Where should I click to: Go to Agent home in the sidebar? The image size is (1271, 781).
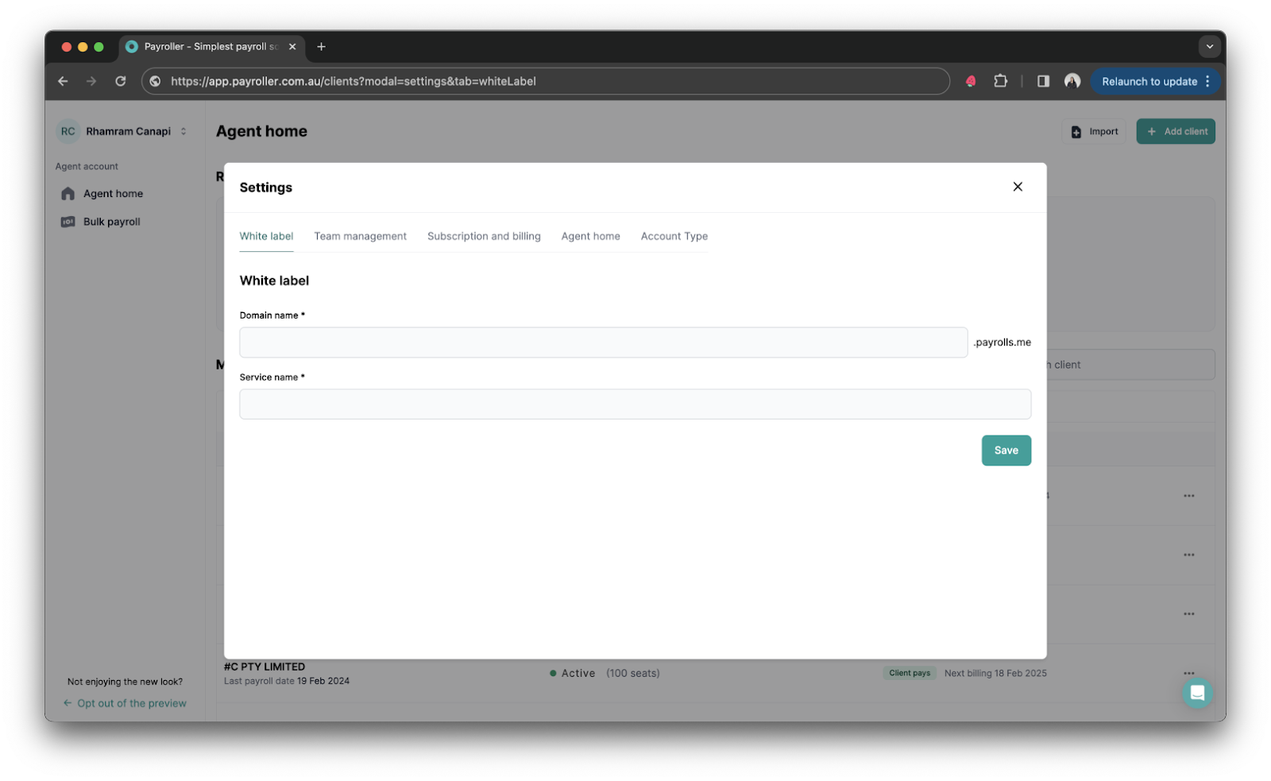[113, 194]
